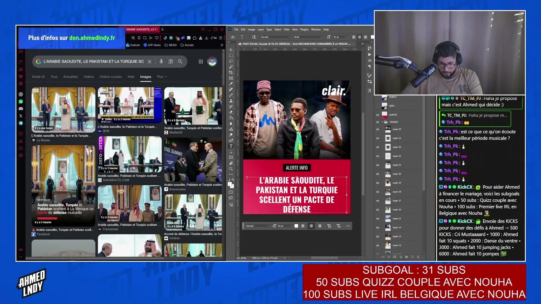The height and width of the screenshot is (304, 541).
Task: Hide Layer 25
Action: tap(378, 129)
